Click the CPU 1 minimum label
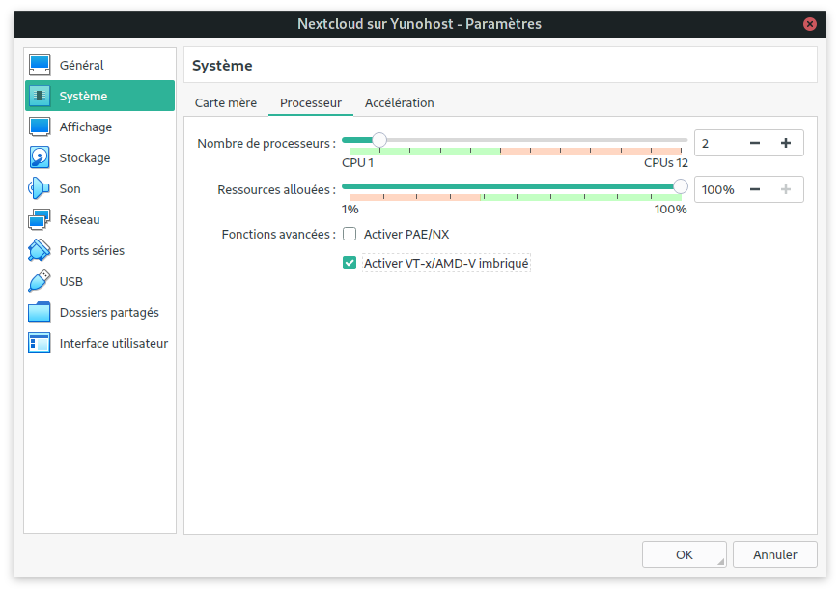The width and height of the screenshot is (840, 593). [x=358, y=163]
